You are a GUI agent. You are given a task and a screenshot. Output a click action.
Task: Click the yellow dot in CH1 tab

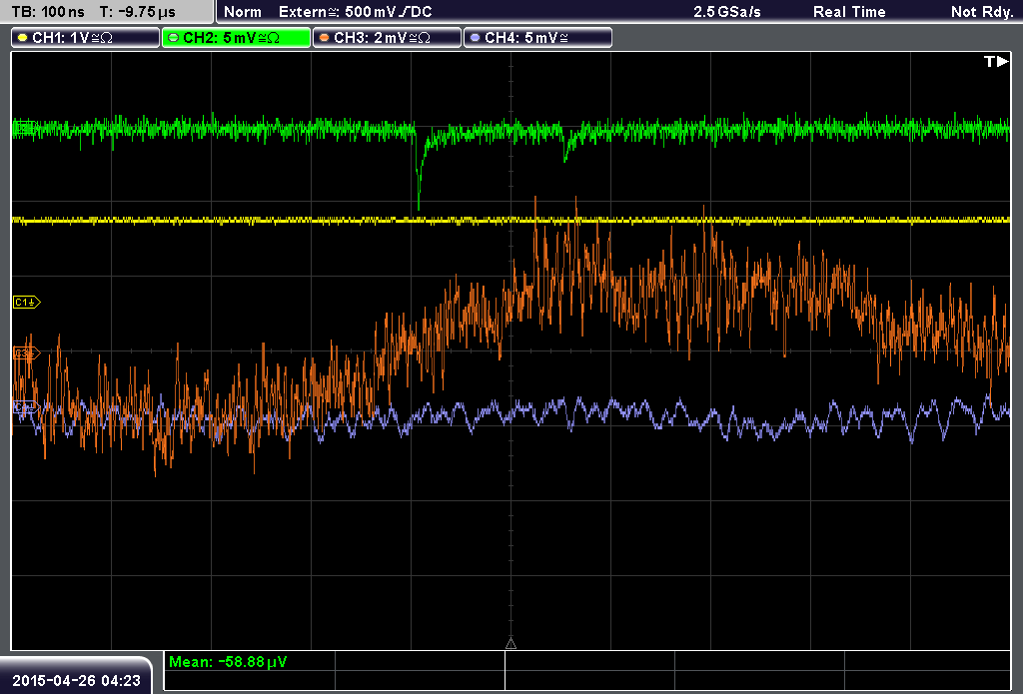point(23,38)
